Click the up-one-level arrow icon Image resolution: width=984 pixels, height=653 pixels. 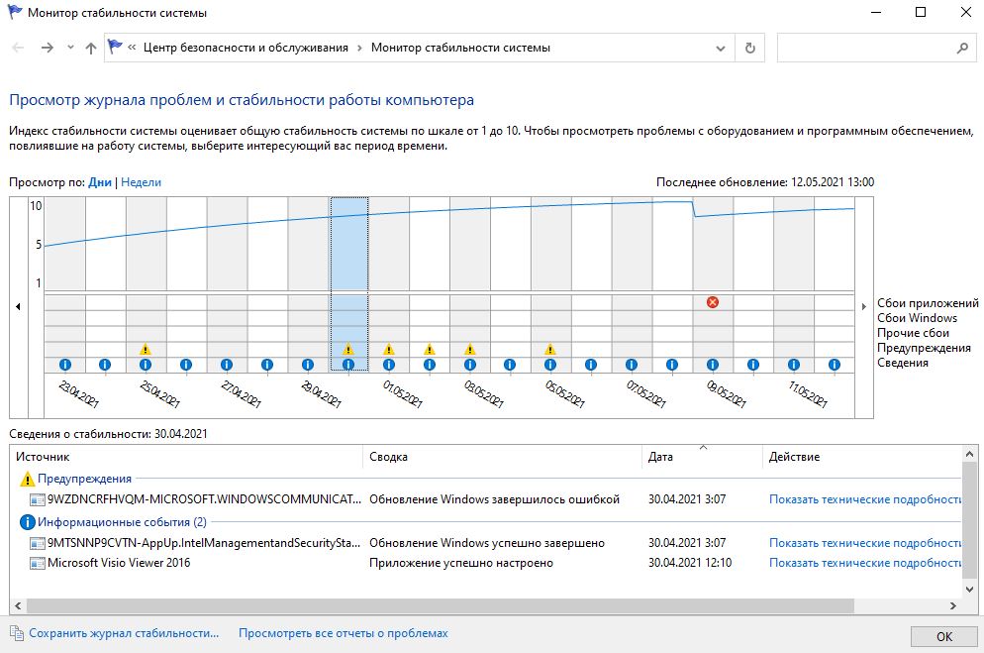pyautogui.click(x=92, y=47)
